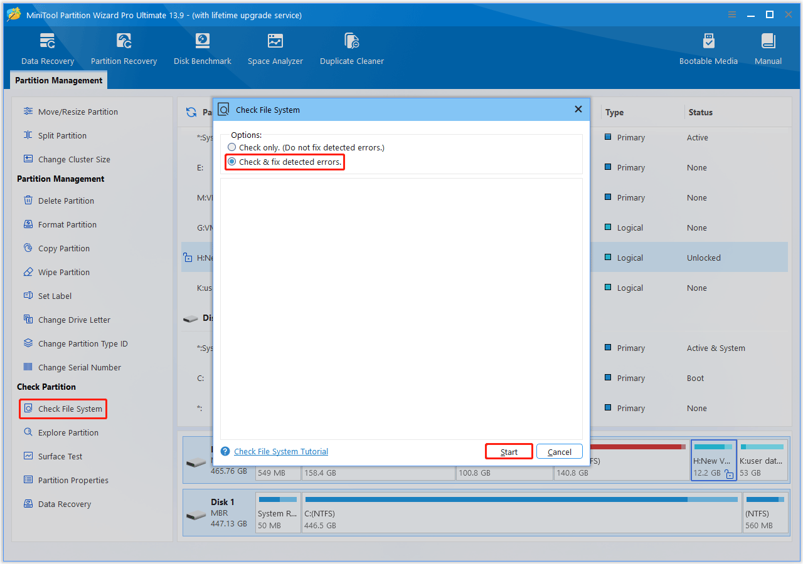Run Surface Test from sidebar
Image resolution: width=803 pixels, height=564 pixels.
coord(60,456)
